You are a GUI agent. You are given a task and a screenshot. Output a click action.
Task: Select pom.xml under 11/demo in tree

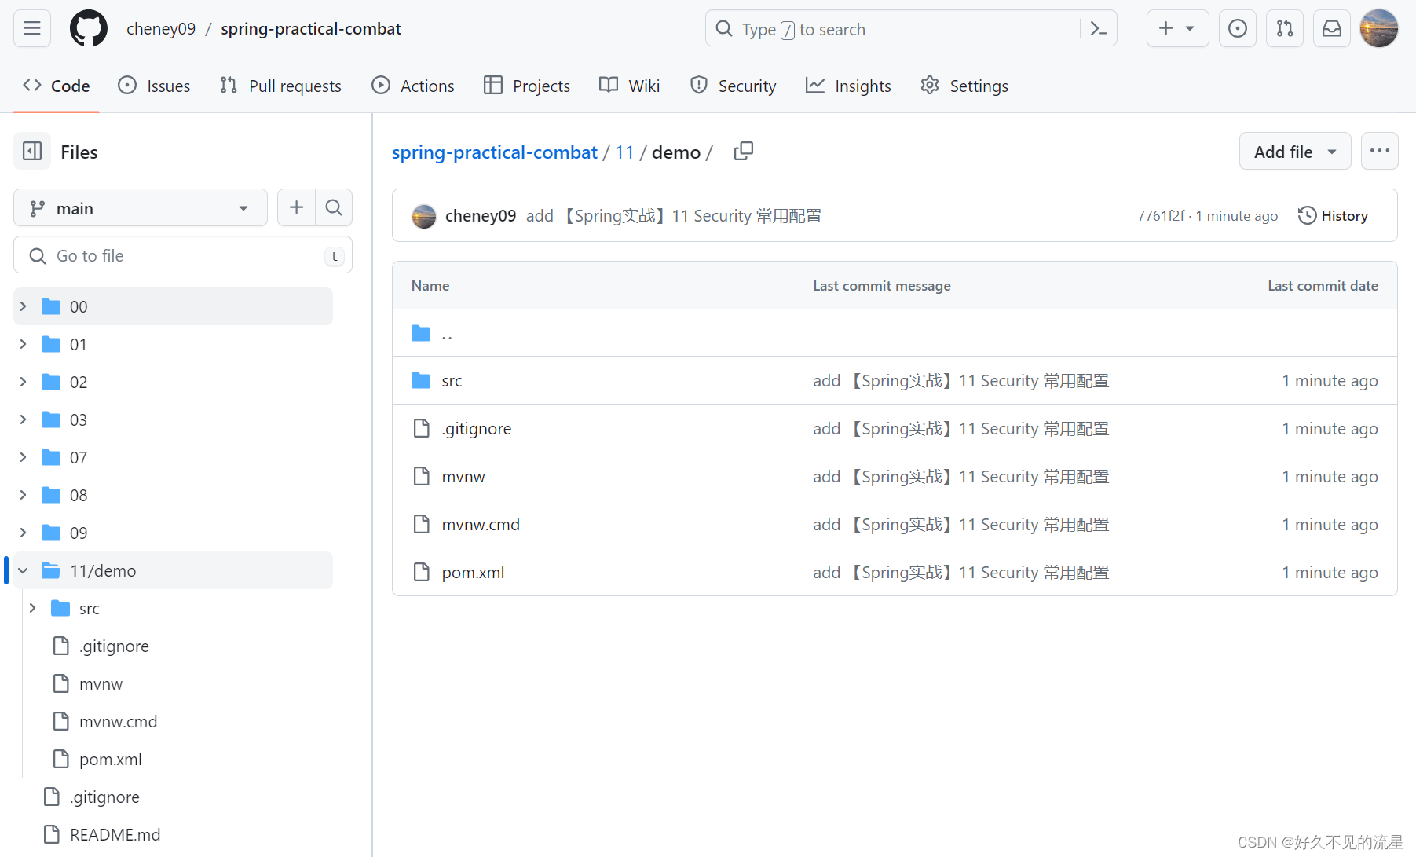(111, 759)
